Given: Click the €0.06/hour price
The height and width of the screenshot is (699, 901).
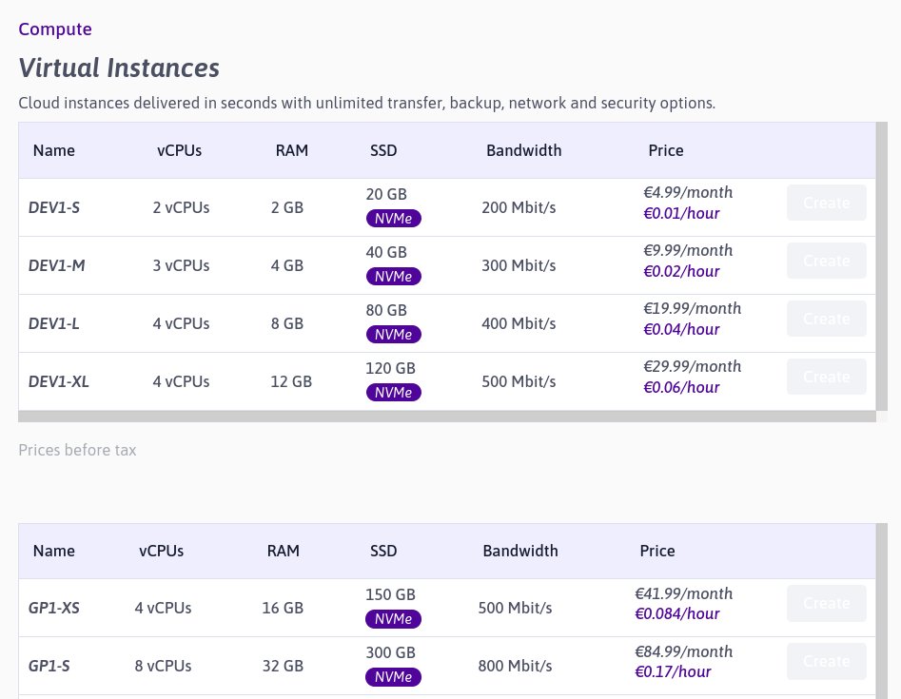Looking at the screenshot, I should point(681,388).
